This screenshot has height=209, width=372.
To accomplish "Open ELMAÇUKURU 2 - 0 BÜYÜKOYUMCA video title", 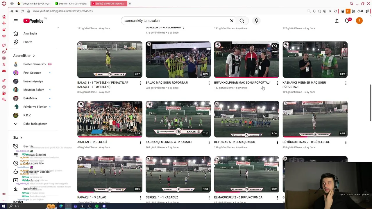I will (x=238, y=197).
